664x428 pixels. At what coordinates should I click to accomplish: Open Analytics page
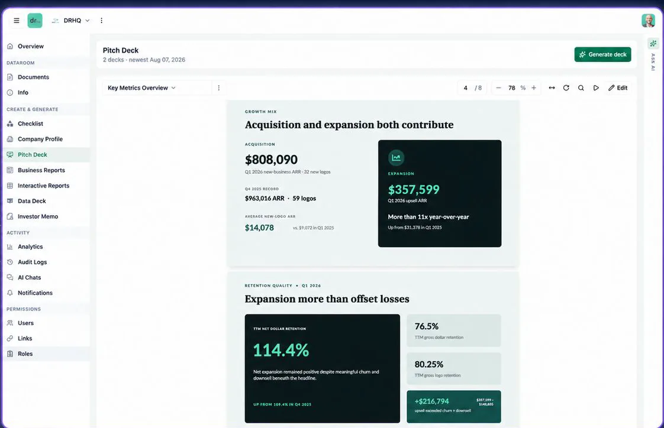coord(46,247)
